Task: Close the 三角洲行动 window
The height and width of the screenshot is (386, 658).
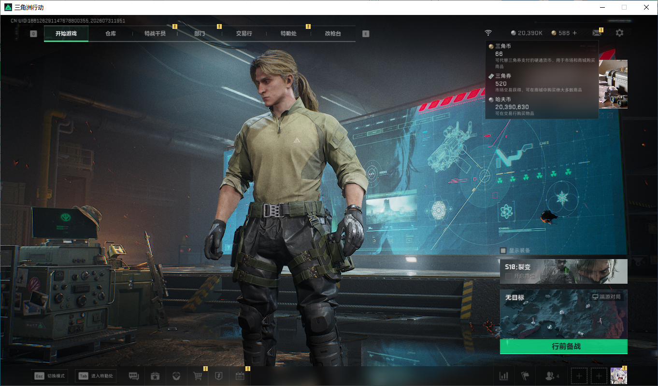Action: point(646,7)
